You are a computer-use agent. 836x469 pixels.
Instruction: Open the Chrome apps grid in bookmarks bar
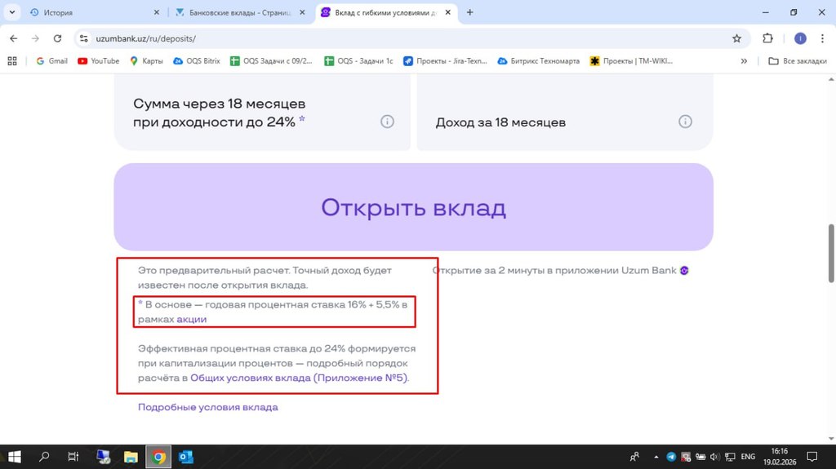point(12,61)
